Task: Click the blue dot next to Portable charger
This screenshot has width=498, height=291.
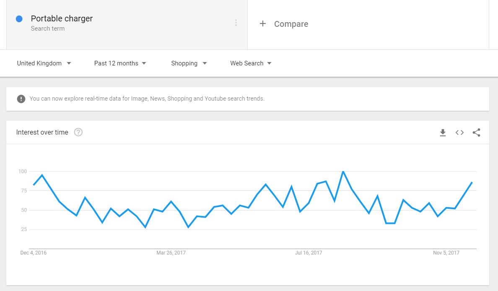Action: tap(19, 19)
